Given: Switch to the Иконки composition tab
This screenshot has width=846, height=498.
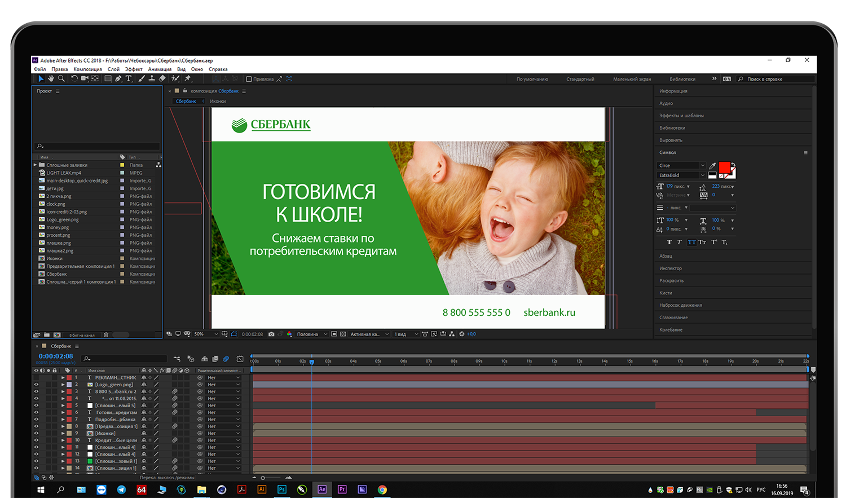Looking at the screenshot, I should (218, 102).
